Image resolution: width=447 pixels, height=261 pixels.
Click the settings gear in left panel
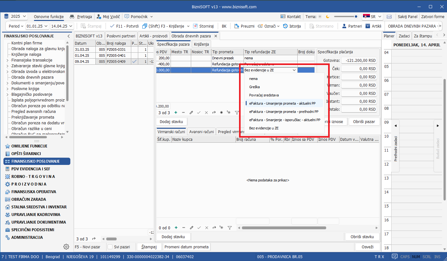click(66, 247)
